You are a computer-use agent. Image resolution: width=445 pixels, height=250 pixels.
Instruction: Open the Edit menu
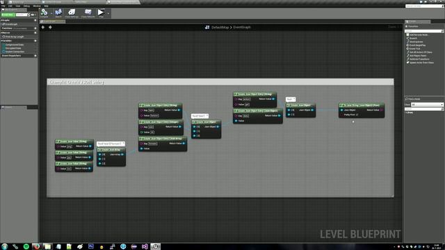click(x=10, y=6)
